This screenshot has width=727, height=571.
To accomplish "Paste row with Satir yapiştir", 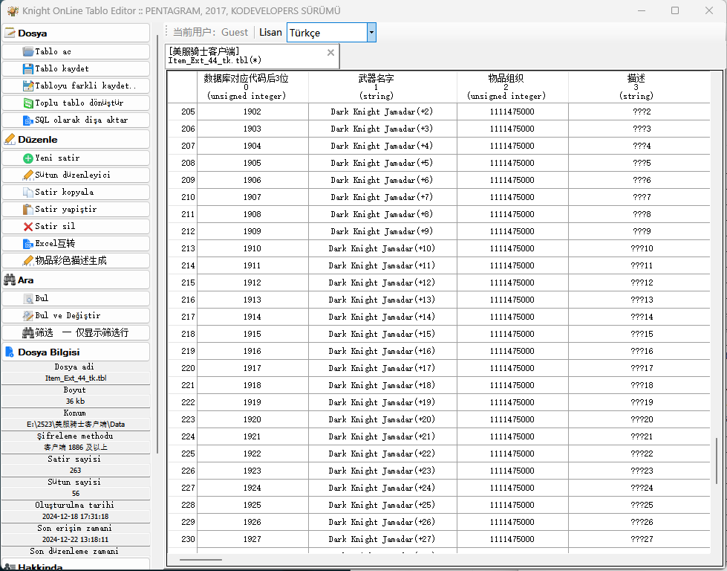I will click(76, 210).
